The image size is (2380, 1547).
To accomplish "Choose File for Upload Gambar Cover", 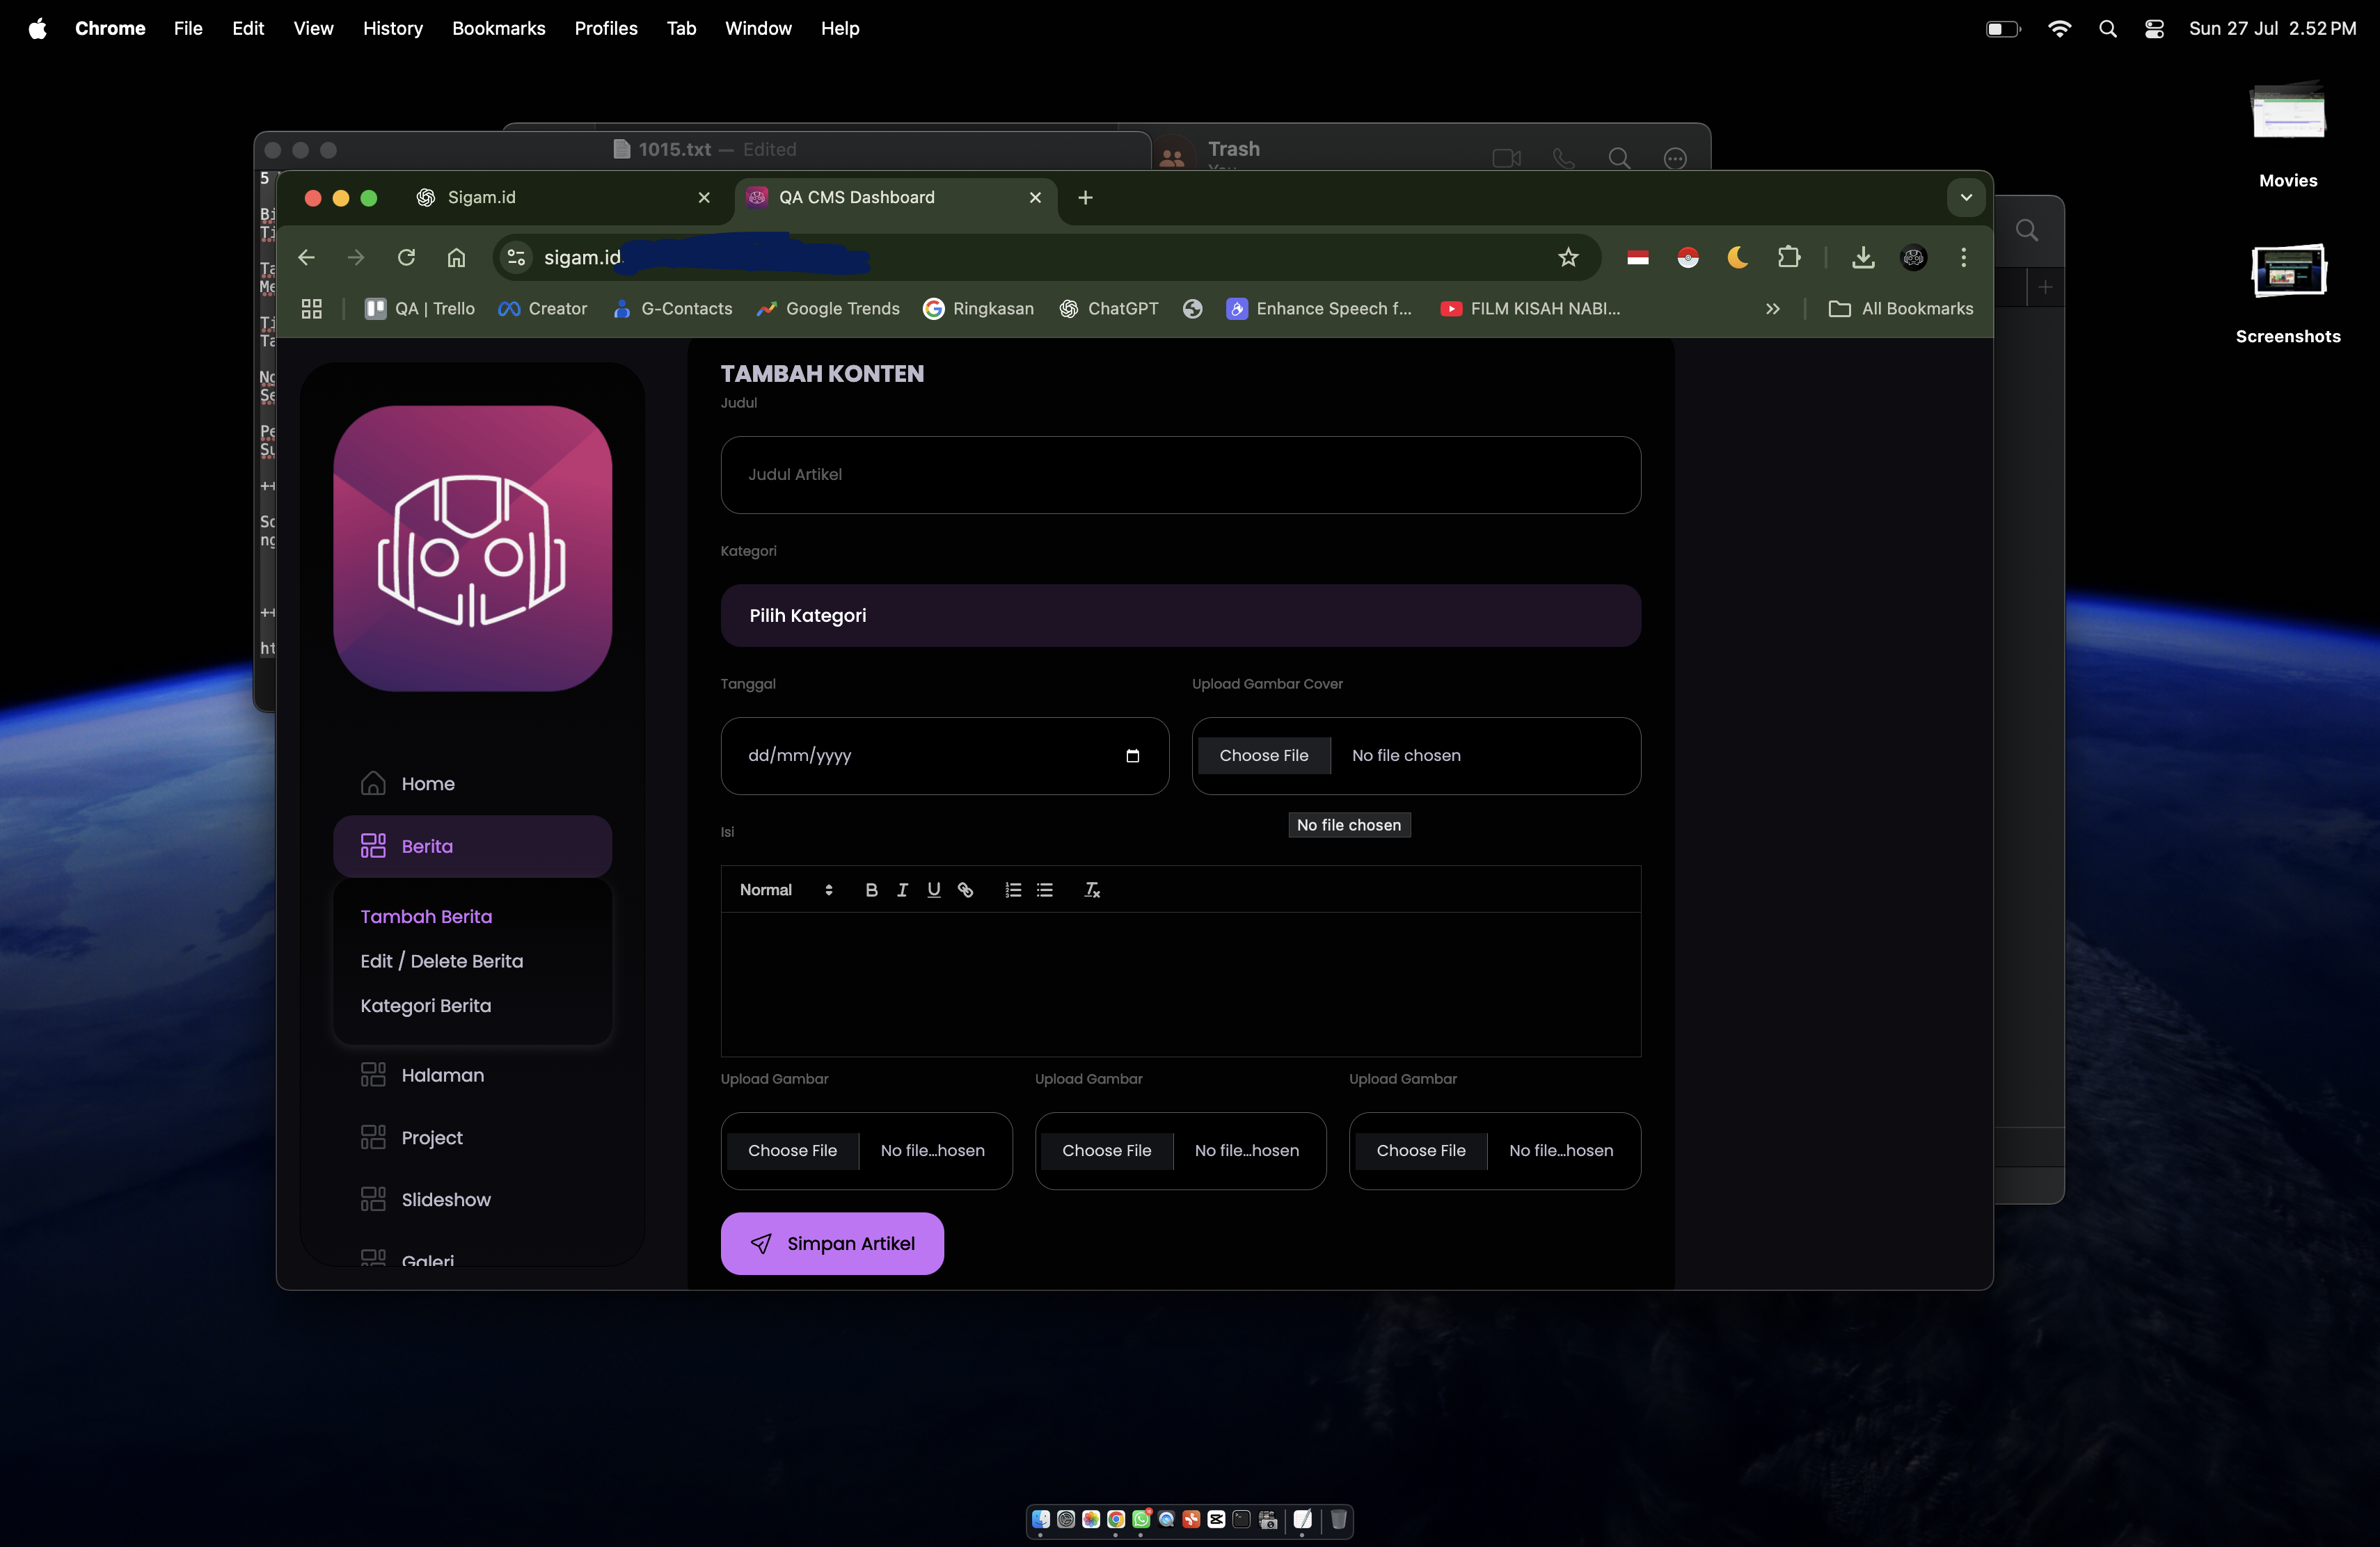I will pos(1263,755).
